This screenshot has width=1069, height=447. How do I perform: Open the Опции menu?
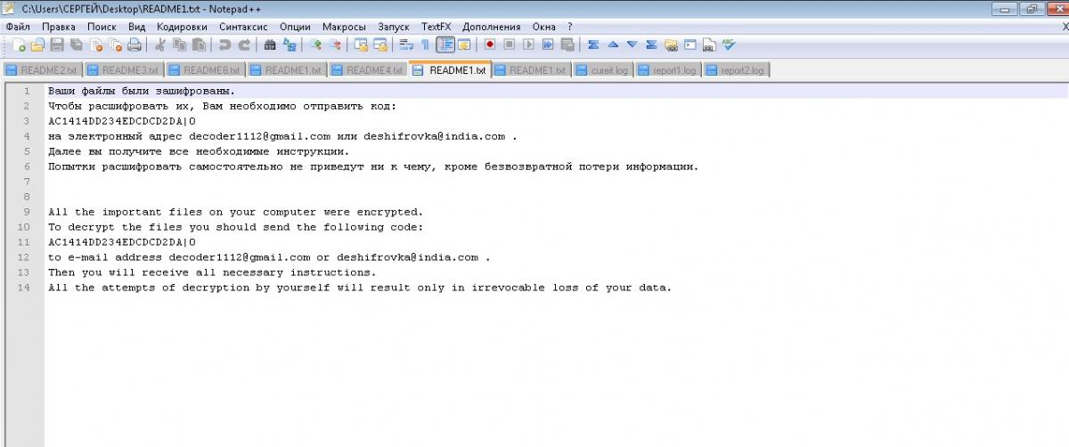[x=295, y=27]
